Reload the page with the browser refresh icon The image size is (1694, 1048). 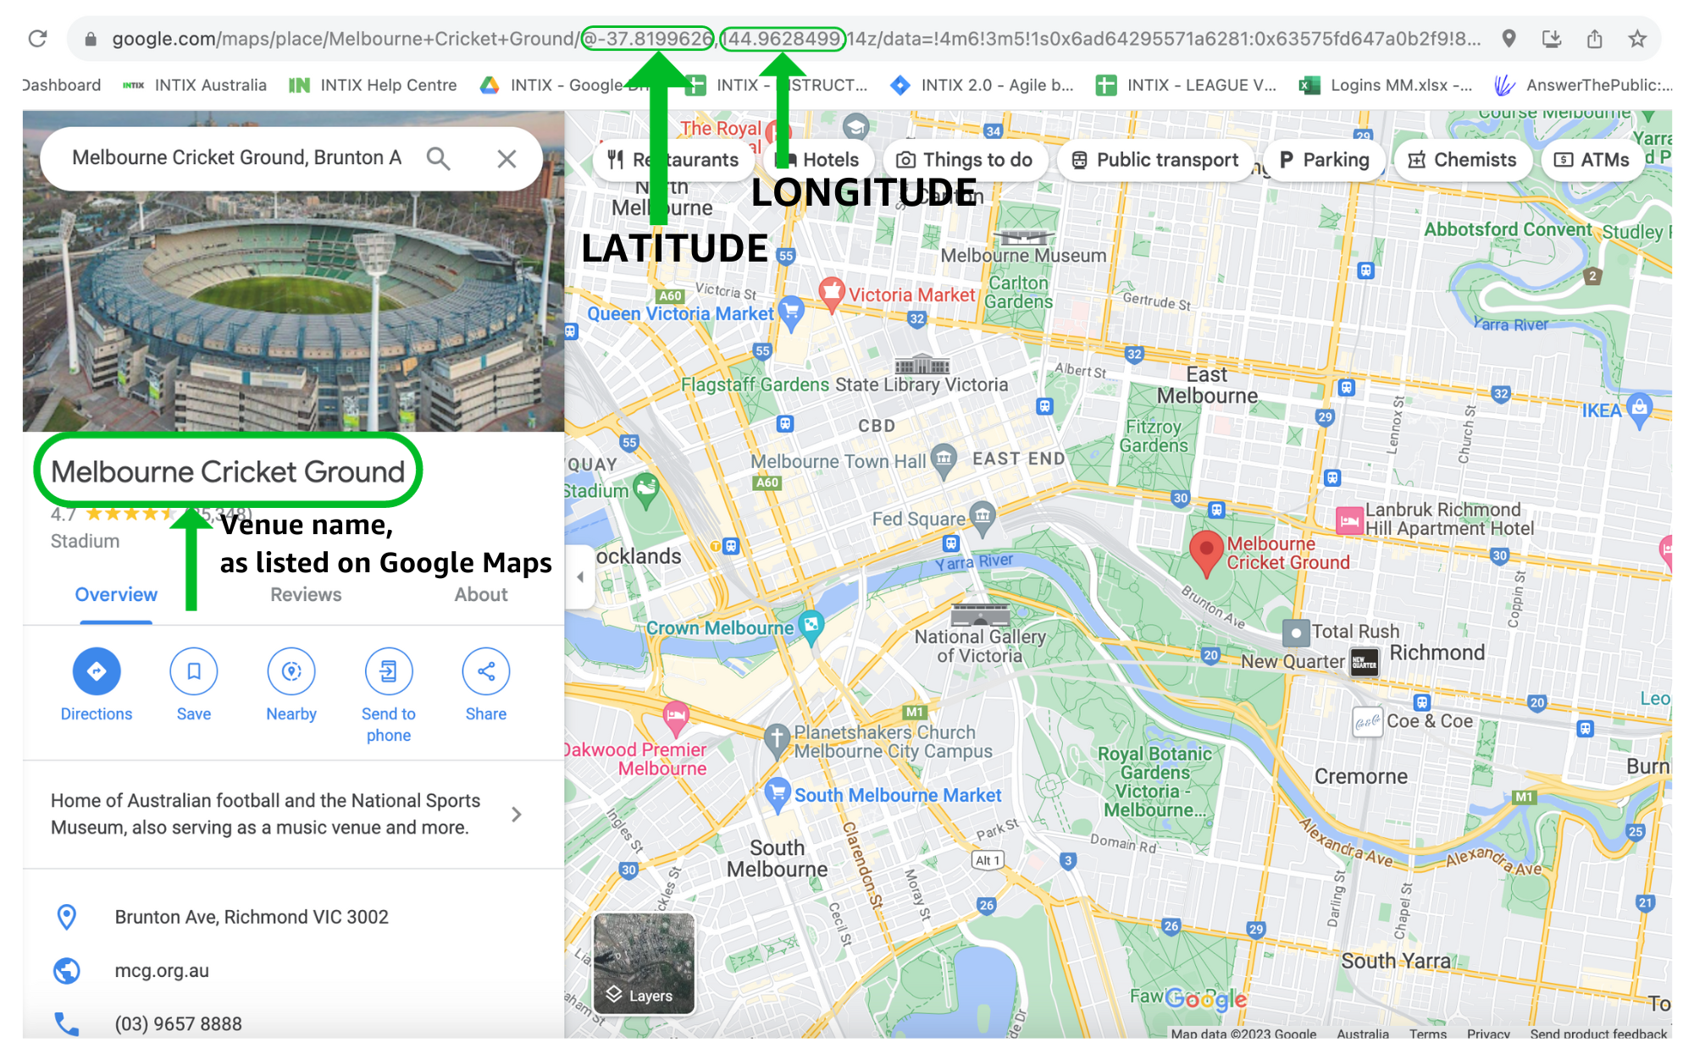pyautogui.click(x=37, y=39)
